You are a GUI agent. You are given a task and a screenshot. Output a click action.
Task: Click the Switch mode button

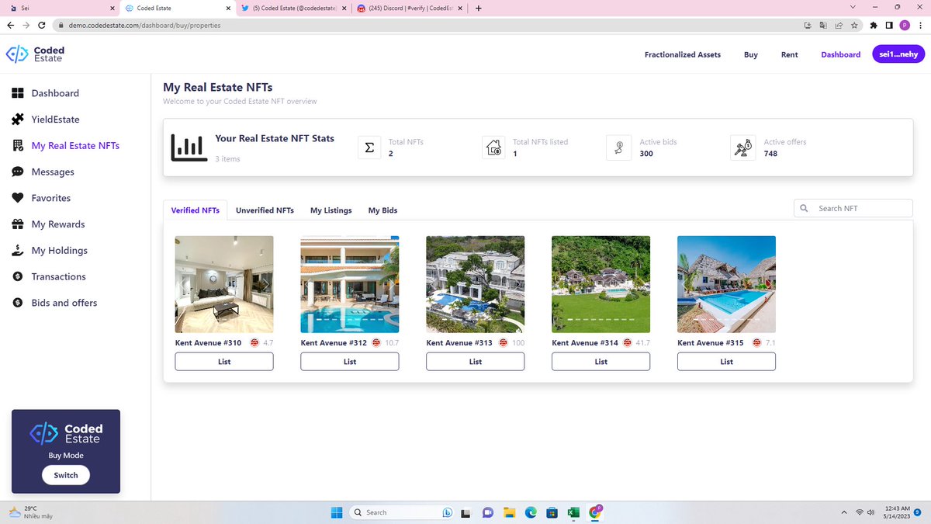click(x=66, y=475)
